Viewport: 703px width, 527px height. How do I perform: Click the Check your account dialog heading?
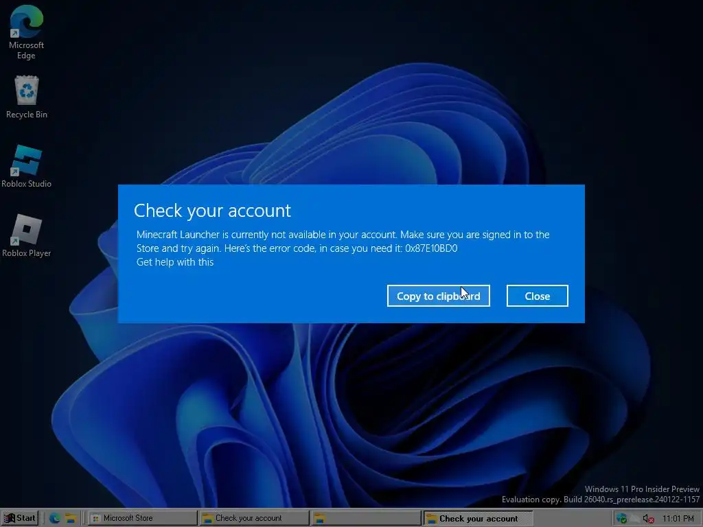click(x=212, y=211)
